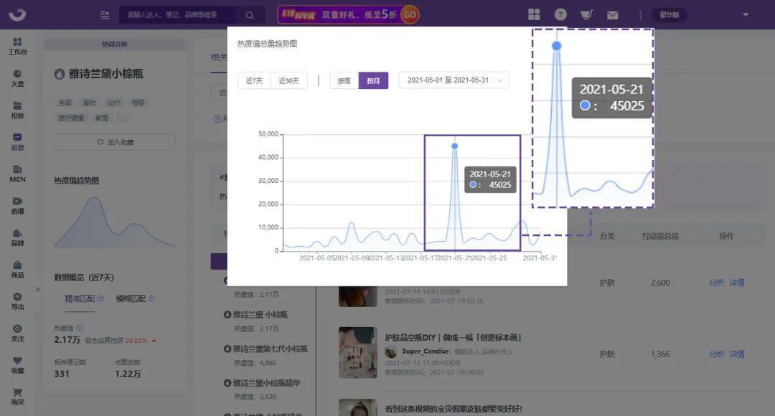Open the 2021-05-01 至 2021-05-31 date dropdown
The height and width of the screenshot is (416, 775).
coord(454,80)
